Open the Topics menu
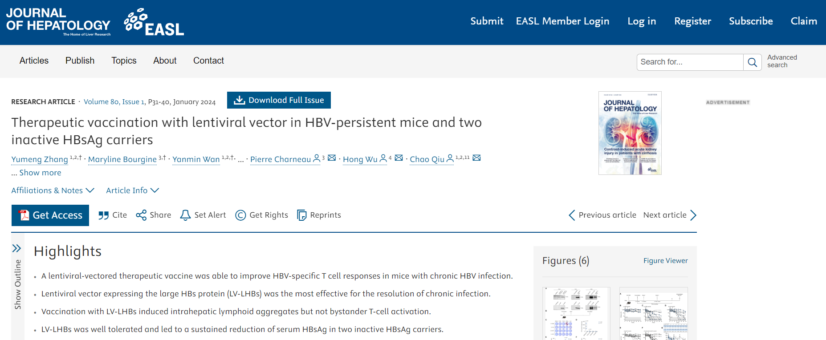 pos(124,61)
